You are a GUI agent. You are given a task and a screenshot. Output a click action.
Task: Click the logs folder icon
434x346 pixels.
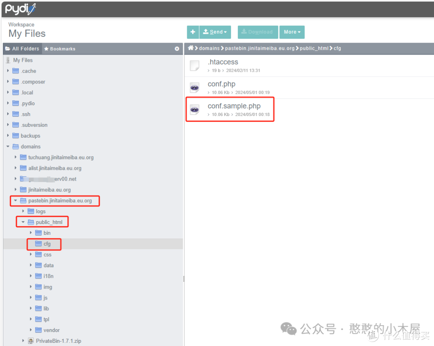(31, 211)
